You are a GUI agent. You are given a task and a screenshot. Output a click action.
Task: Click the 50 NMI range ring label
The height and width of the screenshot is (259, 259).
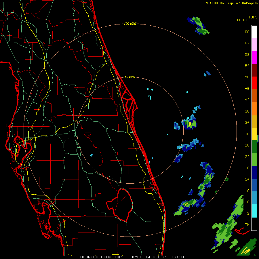[130, 77]
